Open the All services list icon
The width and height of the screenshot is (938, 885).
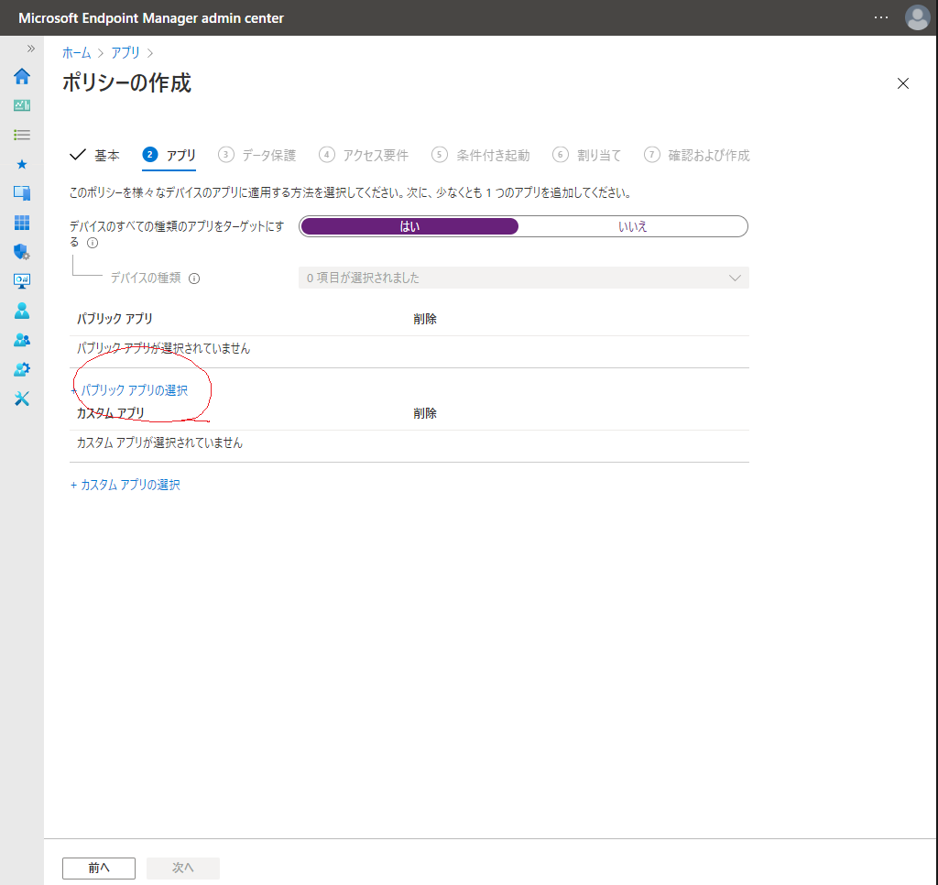(x=22, y=135)
